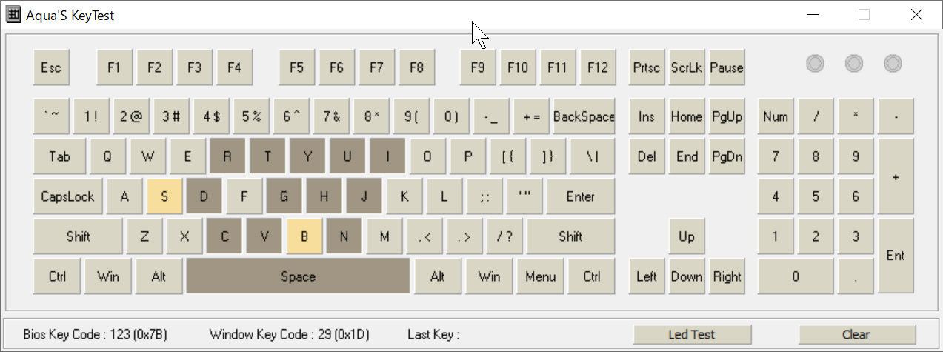Click the numpad Ent key
The image size is (943, 352).
tap(896, 256)
